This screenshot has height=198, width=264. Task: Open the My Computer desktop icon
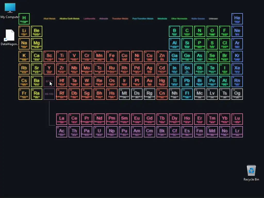[10, 11]
